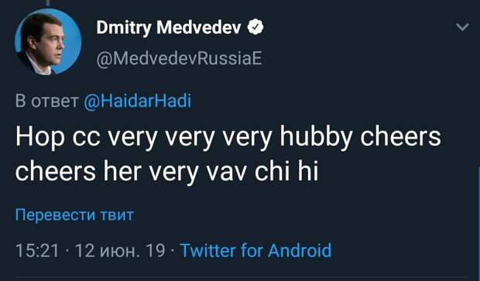
Task: Open the Dmitry Medvedev display name
Action: pyautogui.click(x=169, y=28)
